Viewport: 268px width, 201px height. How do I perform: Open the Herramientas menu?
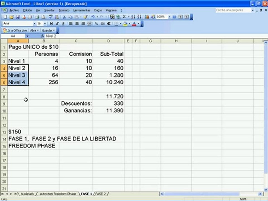pos(82,10)
